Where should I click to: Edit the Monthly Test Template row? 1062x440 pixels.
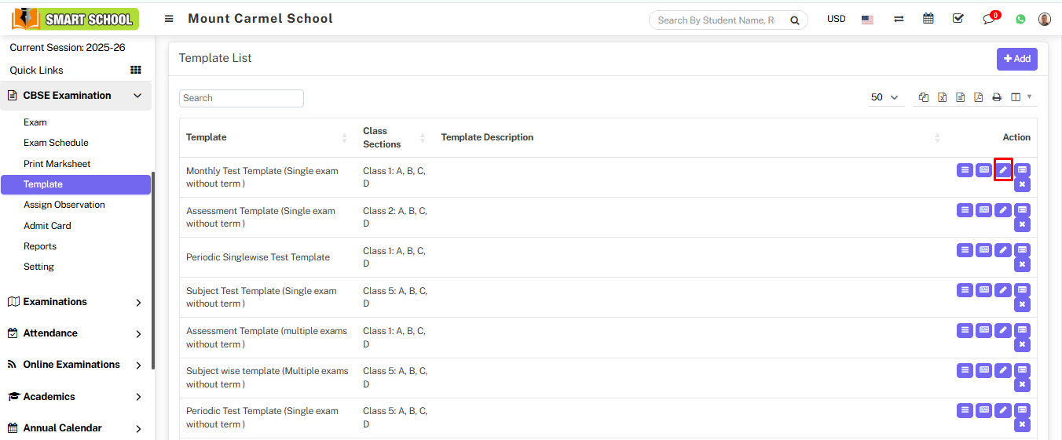[1003, 169]
